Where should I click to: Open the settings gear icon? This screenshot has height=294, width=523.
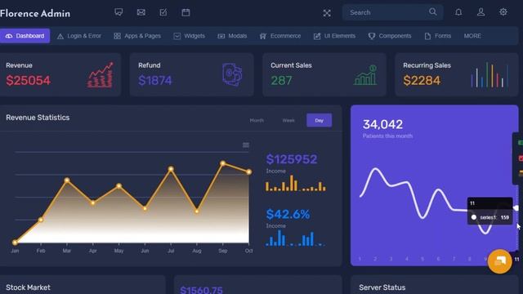click(503, 12)
